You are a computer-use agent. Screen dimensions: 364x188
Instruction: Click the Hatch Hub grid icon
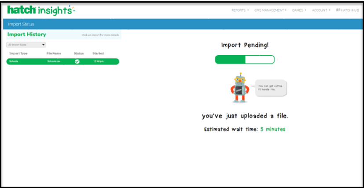point(338,10)
